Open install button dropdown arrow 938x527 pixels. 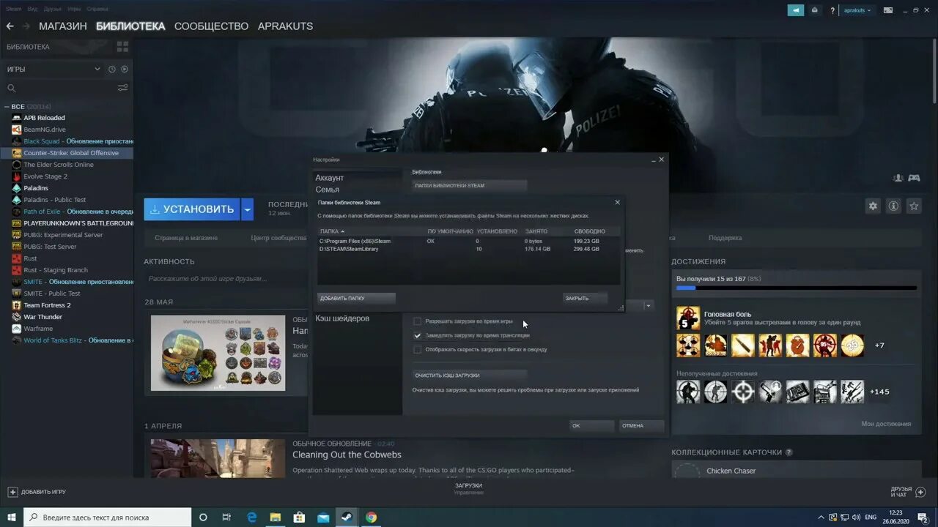coord(248,209)
